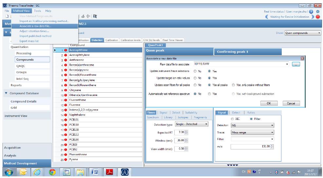Screen dimensions: 323x178
Task: Click the Expected RT value field
Action: [x=179, y=132]
